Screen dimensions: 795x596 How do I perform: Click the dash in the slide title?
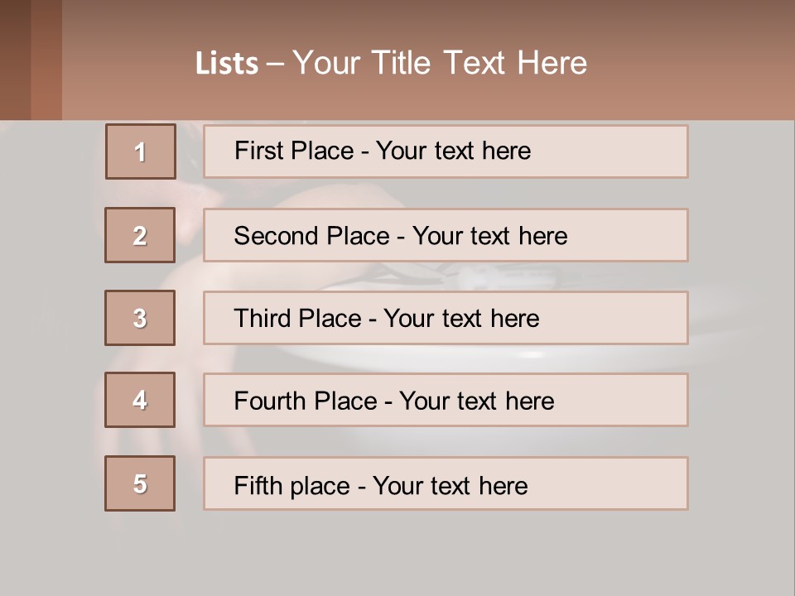pyautogui.click(x=275, y=64)
